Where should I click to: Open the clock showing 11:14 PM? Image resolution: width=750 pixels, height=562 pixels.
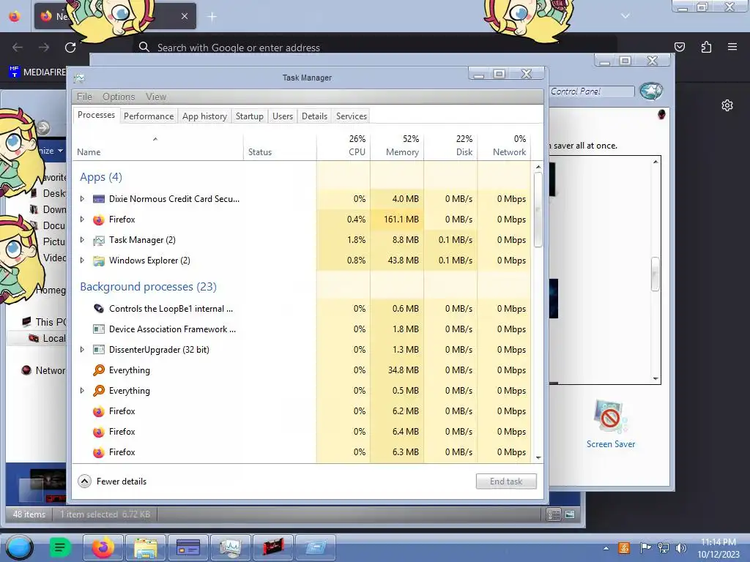[x=719, y=548]
